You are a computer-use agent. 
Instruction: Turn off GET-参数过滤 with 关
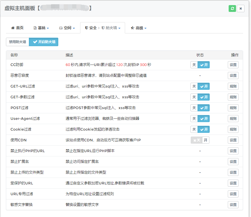(194, 97)
